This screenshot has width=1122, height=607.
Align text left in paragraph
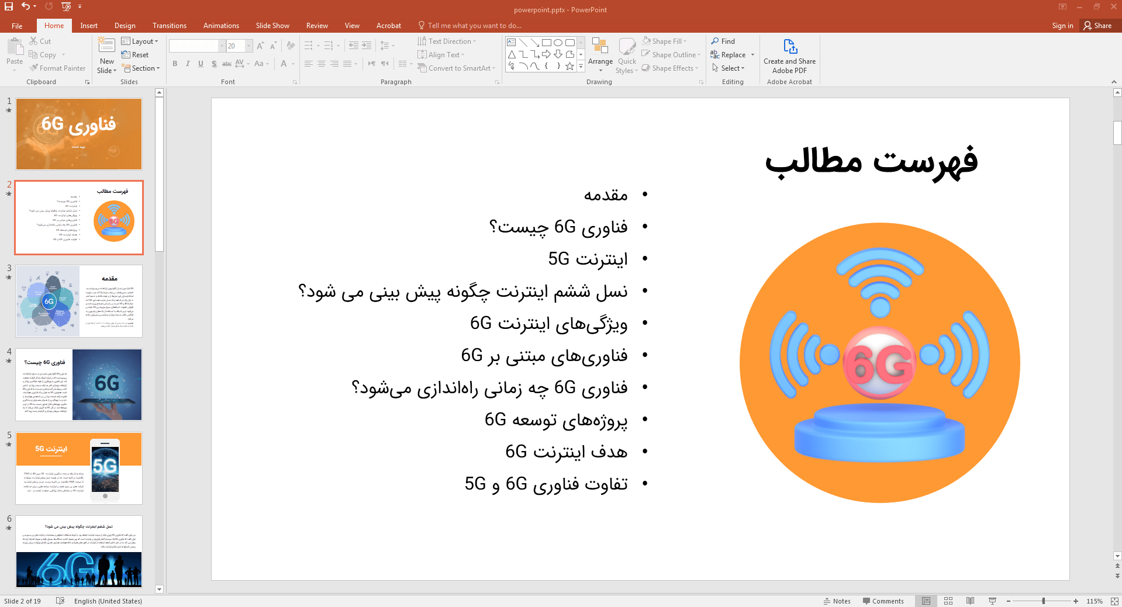(x=309, y=64)
